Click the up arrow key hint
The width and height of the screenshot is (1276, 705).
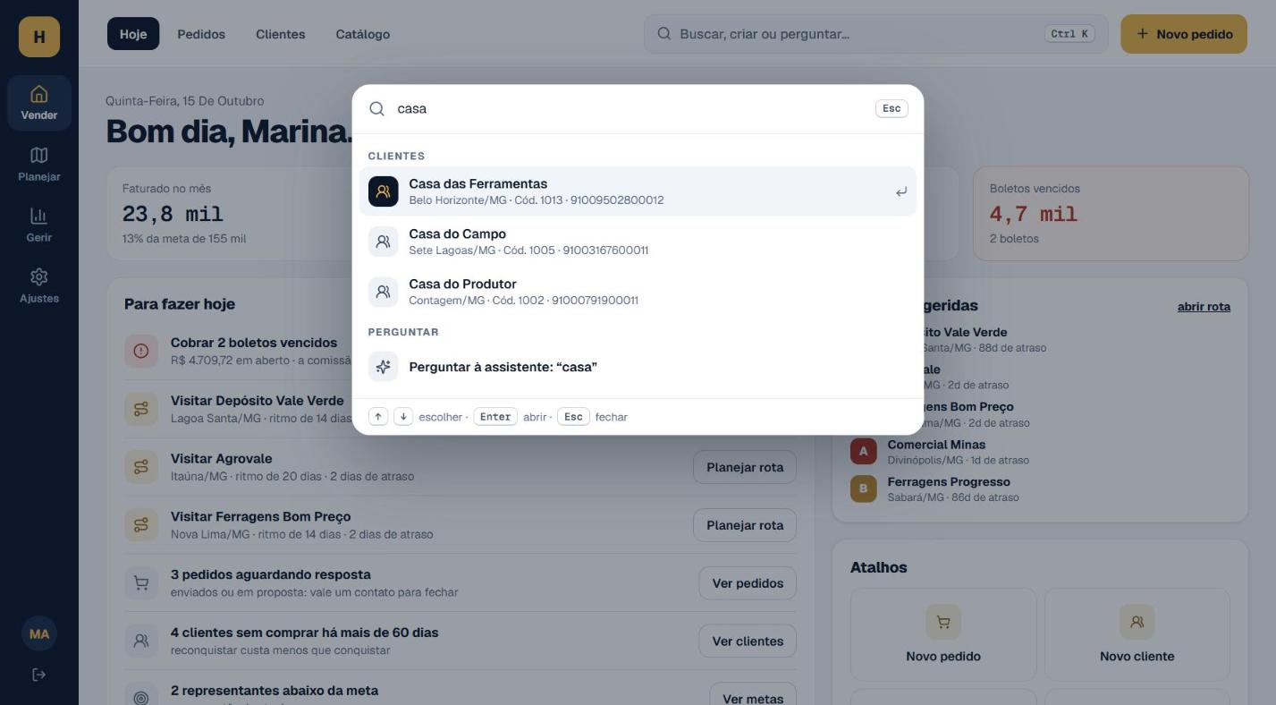pyautogui.click(x=378, y=417)
